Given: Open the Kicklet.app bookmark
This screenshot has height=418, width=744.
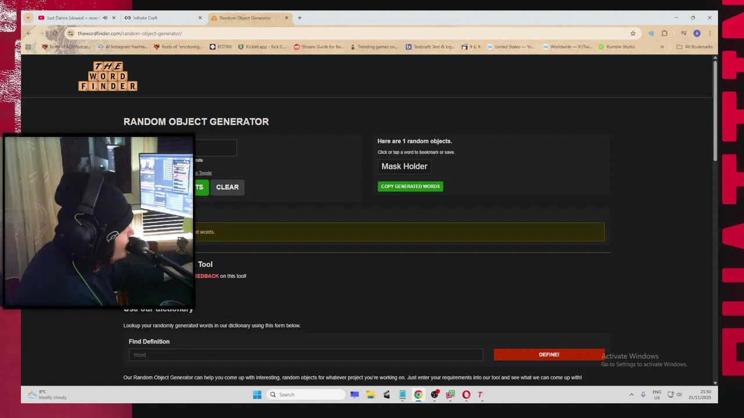Looking at the screenshot, I should (262, 47).
